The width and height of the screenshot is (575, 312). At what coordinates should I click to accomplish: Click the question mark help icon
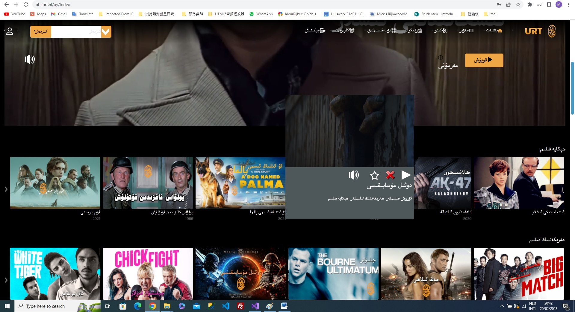[x=440, y=57]
